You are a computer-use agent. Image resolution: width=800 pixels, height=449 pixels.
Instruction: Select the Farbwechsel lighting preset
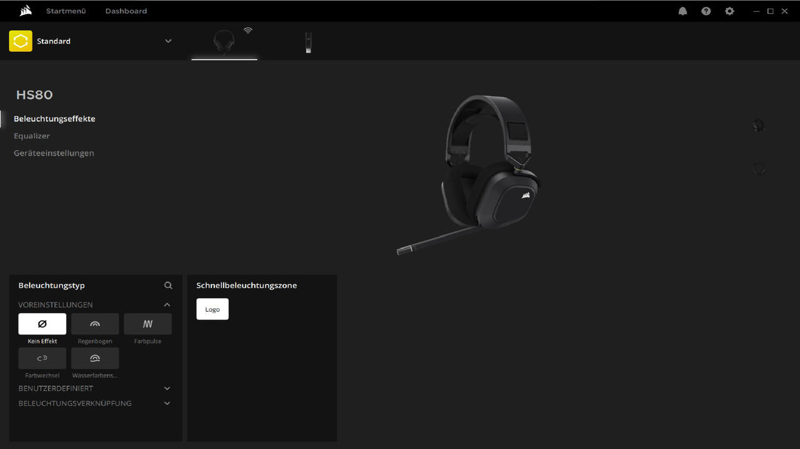click(x=42, y=358)
